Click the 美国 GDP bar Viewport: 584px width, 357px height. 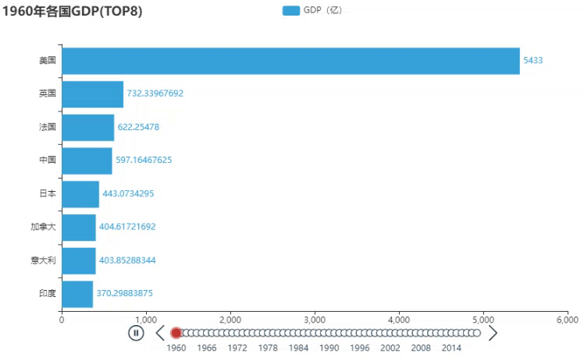coord(291,61)
